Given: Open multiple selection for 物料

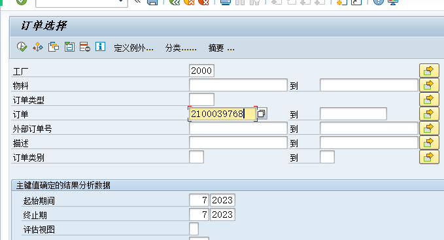Looking at the screenshot, I should click(x=429, y=85).
